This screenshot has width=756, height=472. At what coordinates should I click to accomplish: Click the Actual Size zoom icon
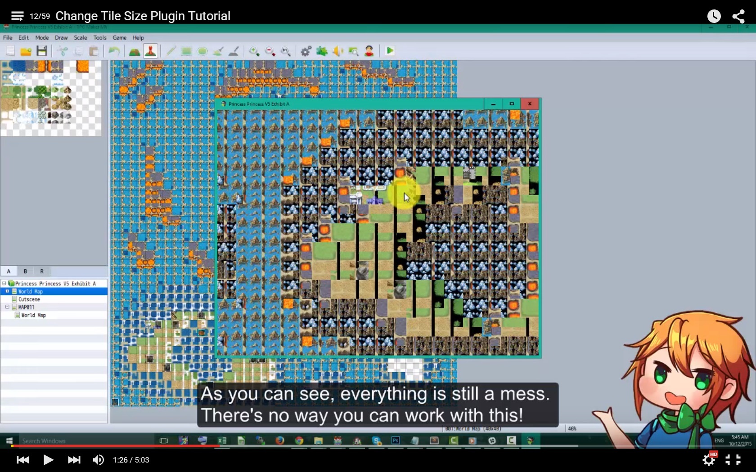coord(286,51)
